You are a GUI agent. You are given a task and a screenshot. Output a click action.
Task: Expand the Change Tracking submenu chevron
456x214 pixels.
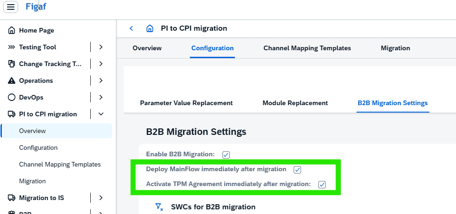(101, 64)
